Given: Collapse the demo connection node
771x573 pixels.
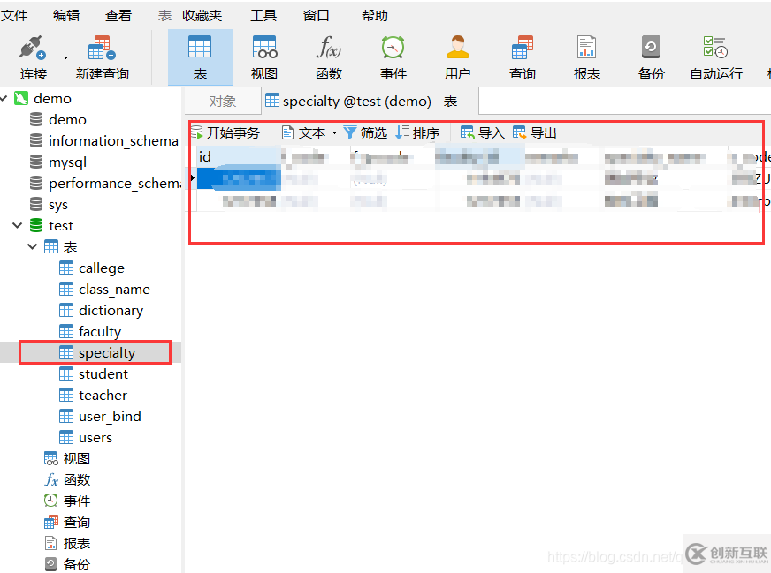Looking at the screenshot, I should [4, 98].
